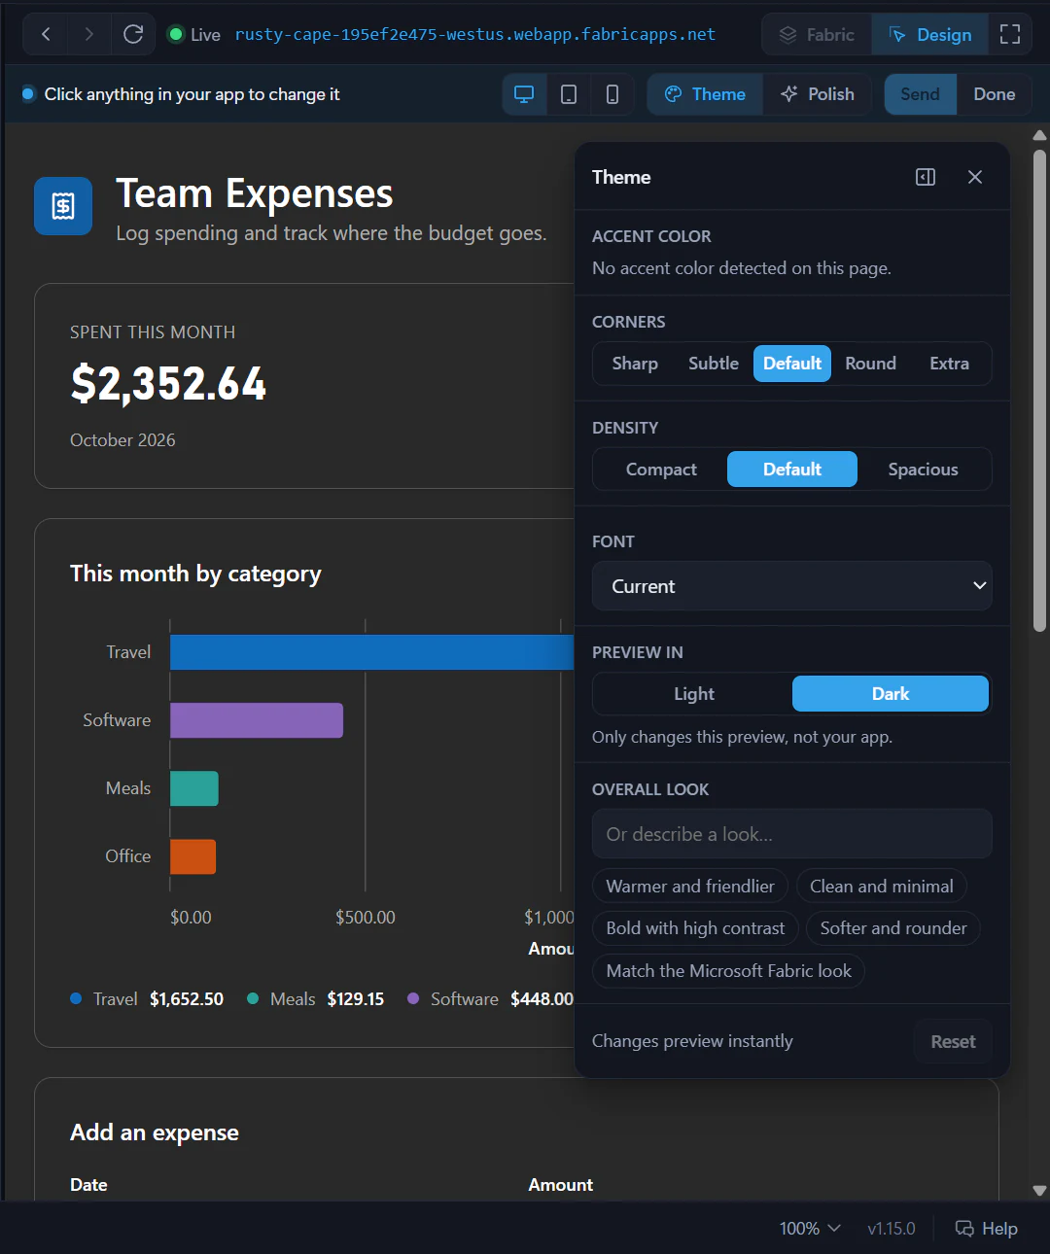The image size is (1050, 1254).
Task: Click the purple Software bar in chart
Action: [257, 720]
